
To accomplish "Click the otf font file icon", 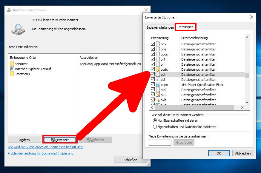I will point(158,80).
